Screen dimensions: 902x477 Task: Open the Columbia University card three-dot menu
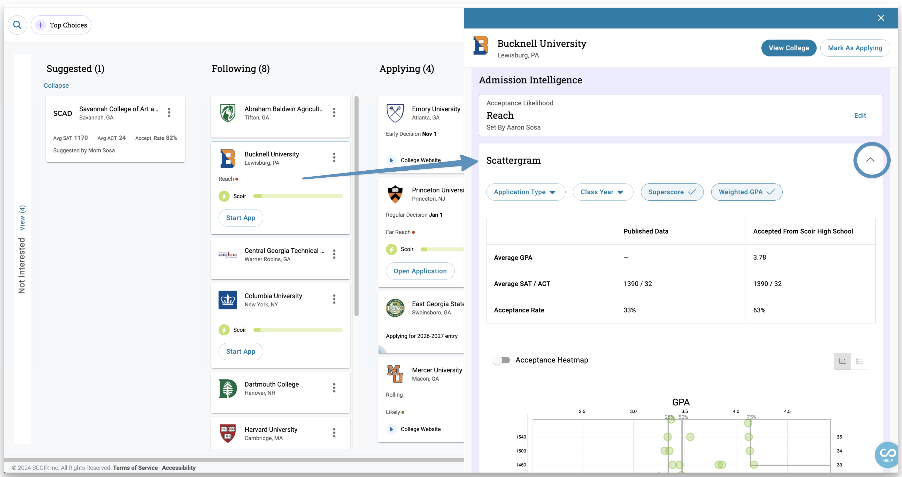334,299
